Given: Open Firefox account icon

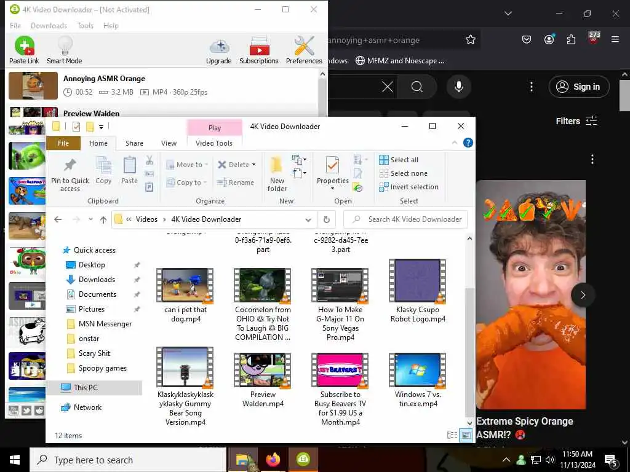Looking at the screenshot, I should [x=549, y=39].
